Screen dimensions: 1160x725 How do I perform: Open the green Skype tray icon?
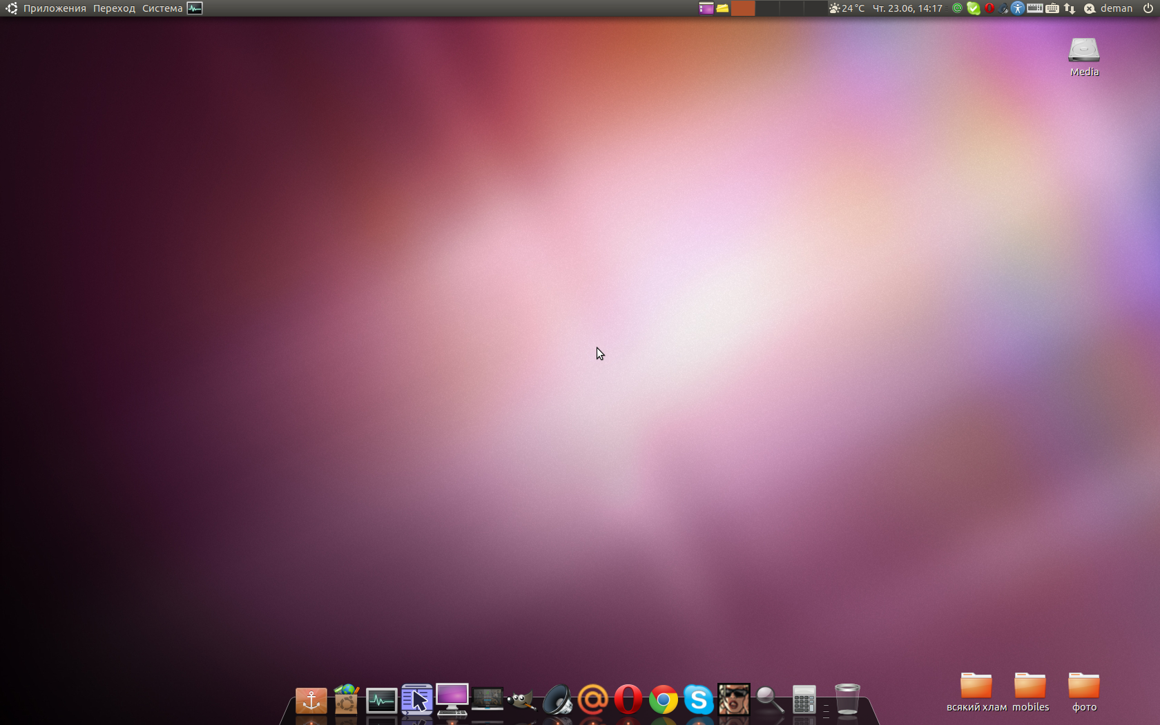click(974, 8)
